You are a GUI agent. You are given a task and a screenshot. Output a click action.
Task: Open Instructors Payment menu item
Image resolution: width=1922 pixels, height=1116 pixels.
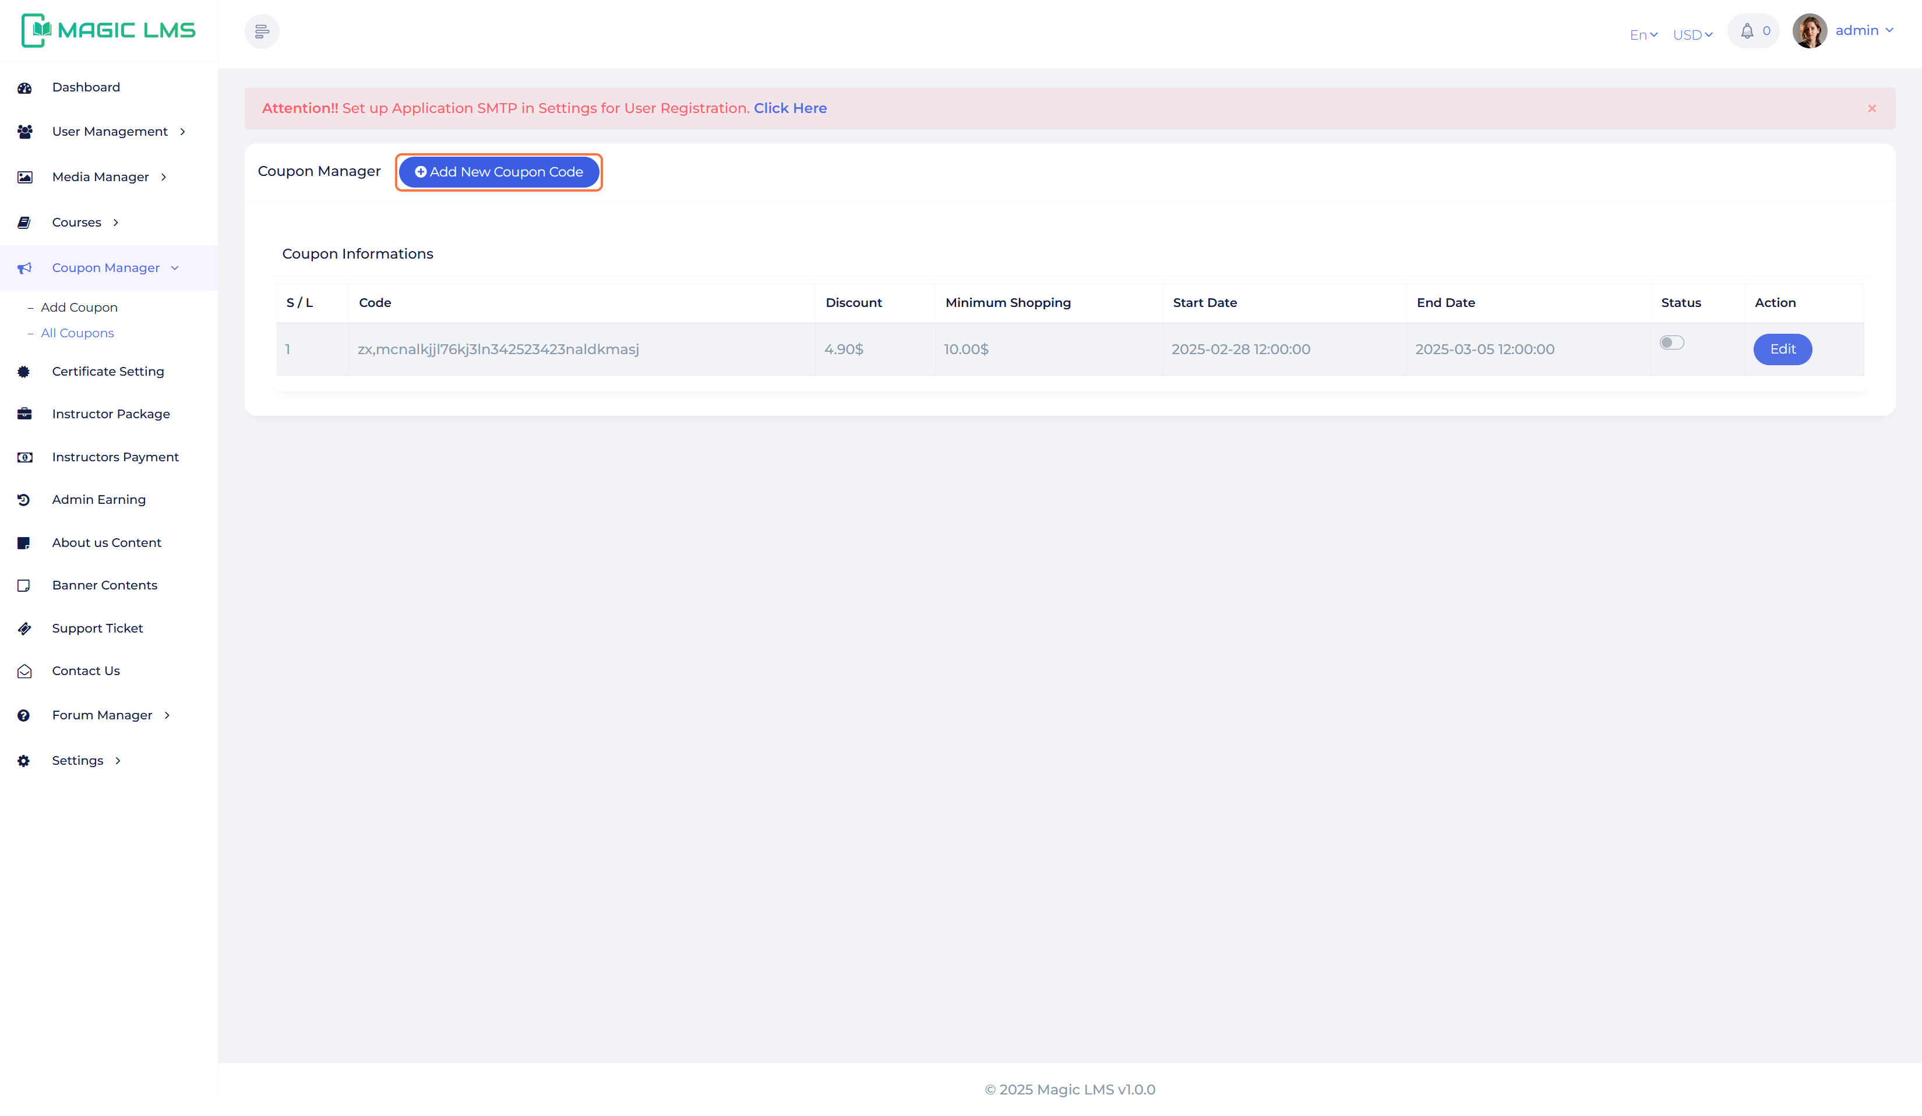115,457
